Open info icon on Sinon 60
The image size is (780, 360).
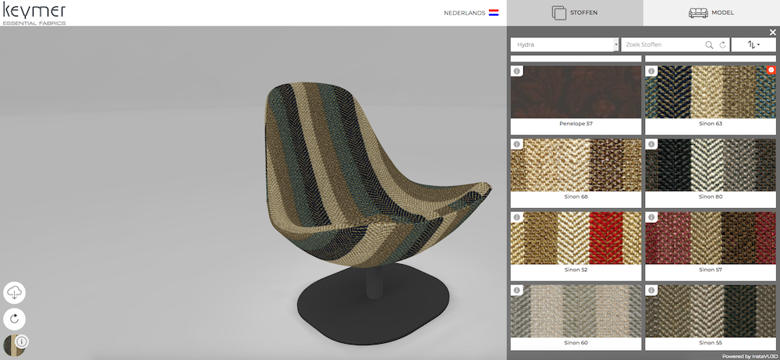(516, 291)
